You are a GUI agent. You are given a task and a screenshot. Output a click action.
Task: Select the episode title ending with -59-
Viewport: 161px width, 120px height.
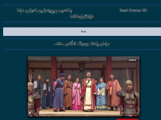coord(82,44)
